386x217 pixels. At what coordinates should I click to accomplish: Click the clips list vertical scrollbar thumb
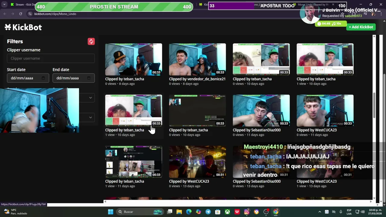pos(374,105)
